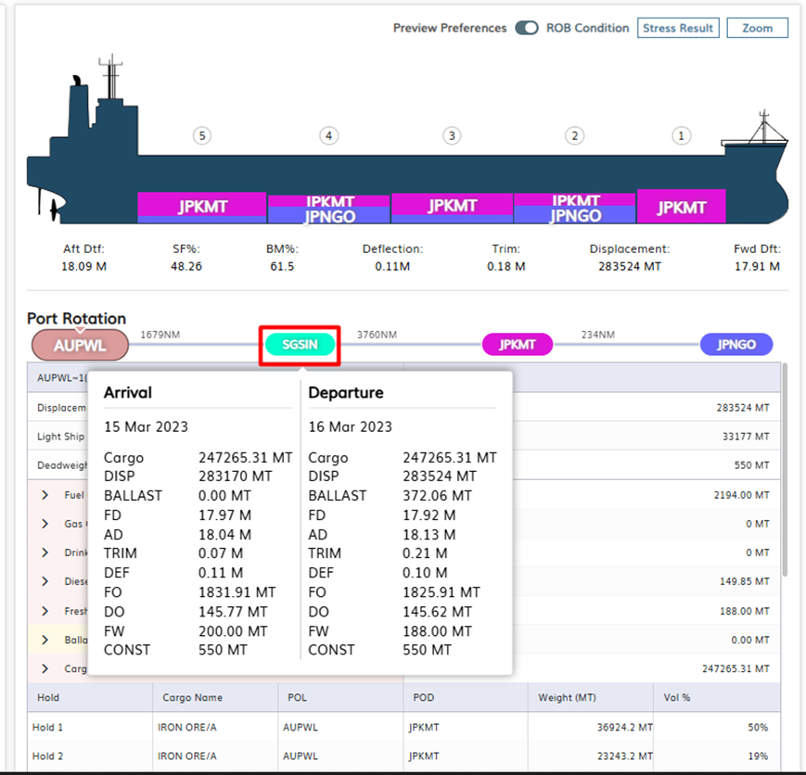
Task: Click hold number 1 circle marker
Action: 681,136
